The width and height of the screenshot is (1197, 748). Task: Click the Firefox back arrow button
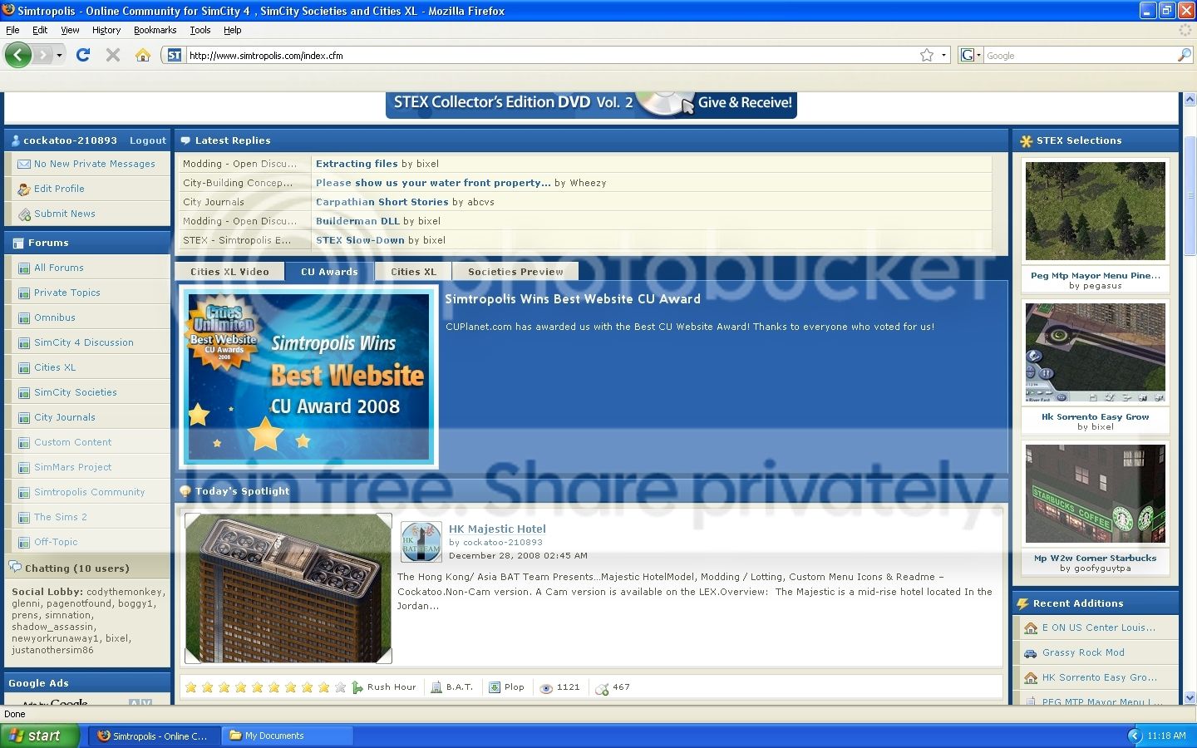click(x=18, y=55)
